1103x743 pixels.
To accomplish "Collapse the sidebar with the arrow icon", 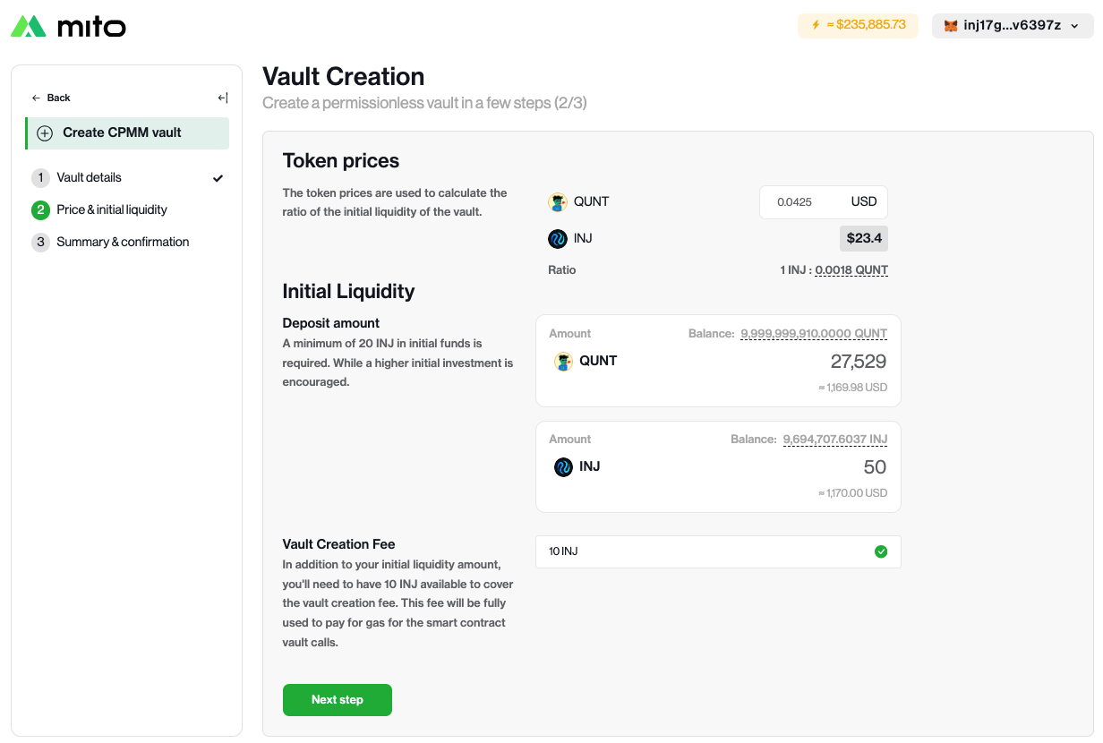I will (223, 98).
